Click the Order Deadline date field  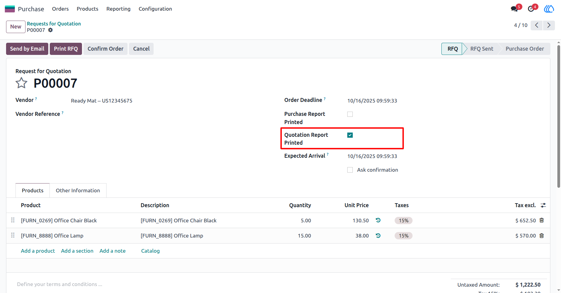pos(372,101)
